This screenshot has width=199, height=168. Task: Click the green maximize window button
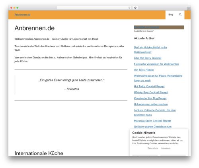coord(18,8)
